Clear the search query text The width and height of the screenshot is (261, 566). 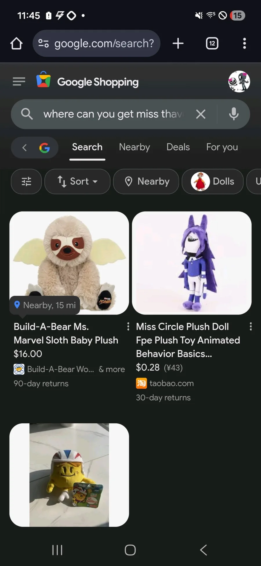[201, 114]
